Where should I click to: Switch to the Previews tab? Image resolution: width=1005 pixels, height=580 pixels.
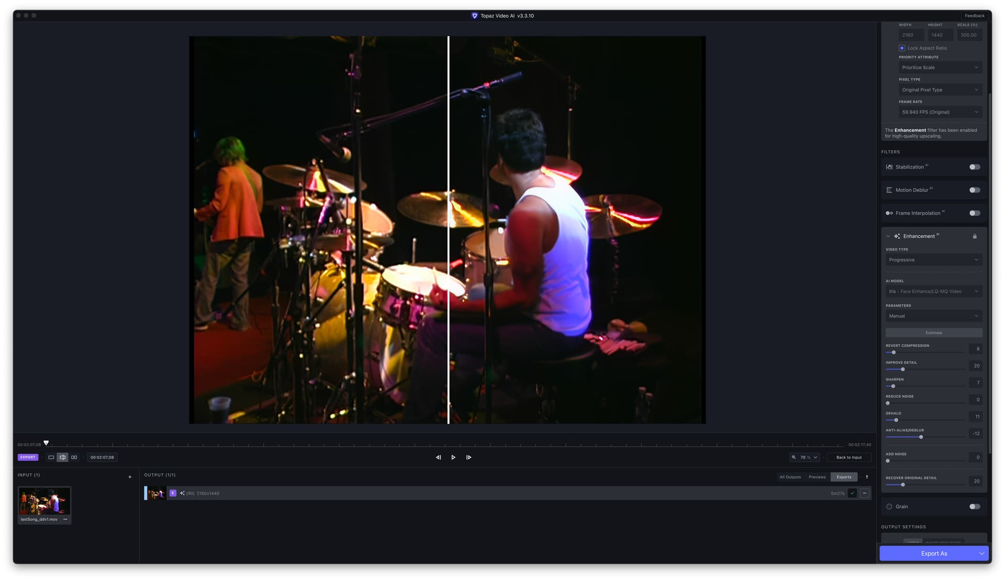pos(817,477)
